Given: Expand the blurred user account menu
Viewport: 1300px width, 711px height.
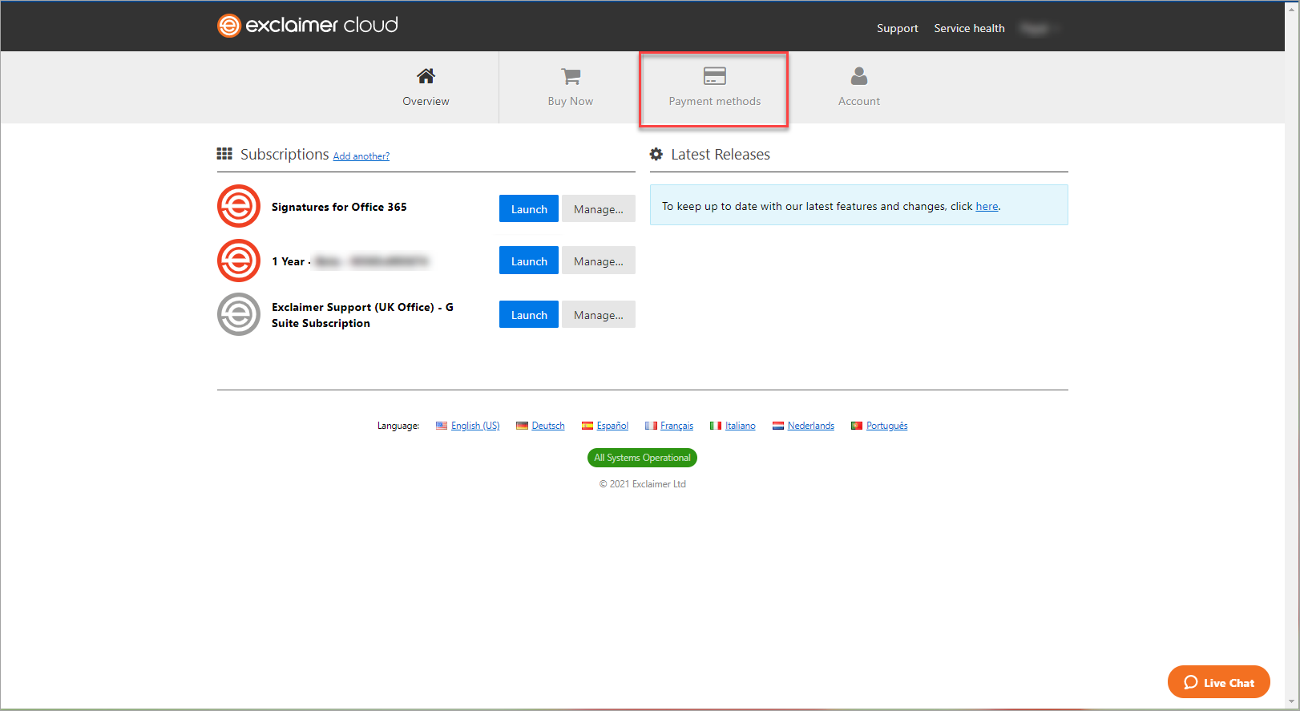Looking at the screenshot, I should click(1040, 29).
